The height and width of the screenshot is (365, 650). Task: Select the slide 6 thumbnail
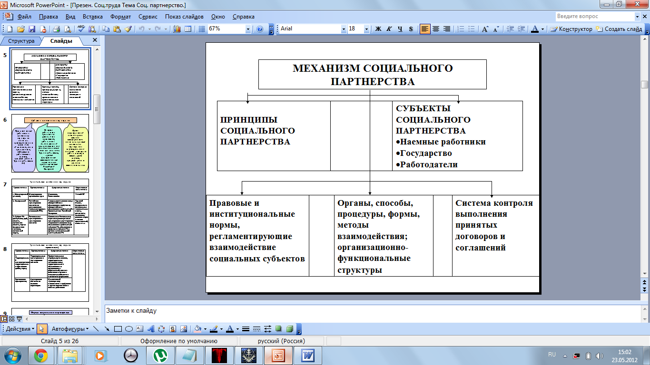(50, 143)
